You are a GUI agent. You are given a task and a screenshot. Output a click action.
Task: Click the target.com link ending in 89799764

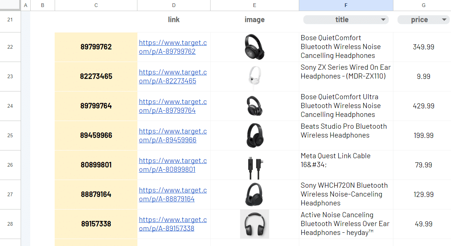(x=172, y=106)
